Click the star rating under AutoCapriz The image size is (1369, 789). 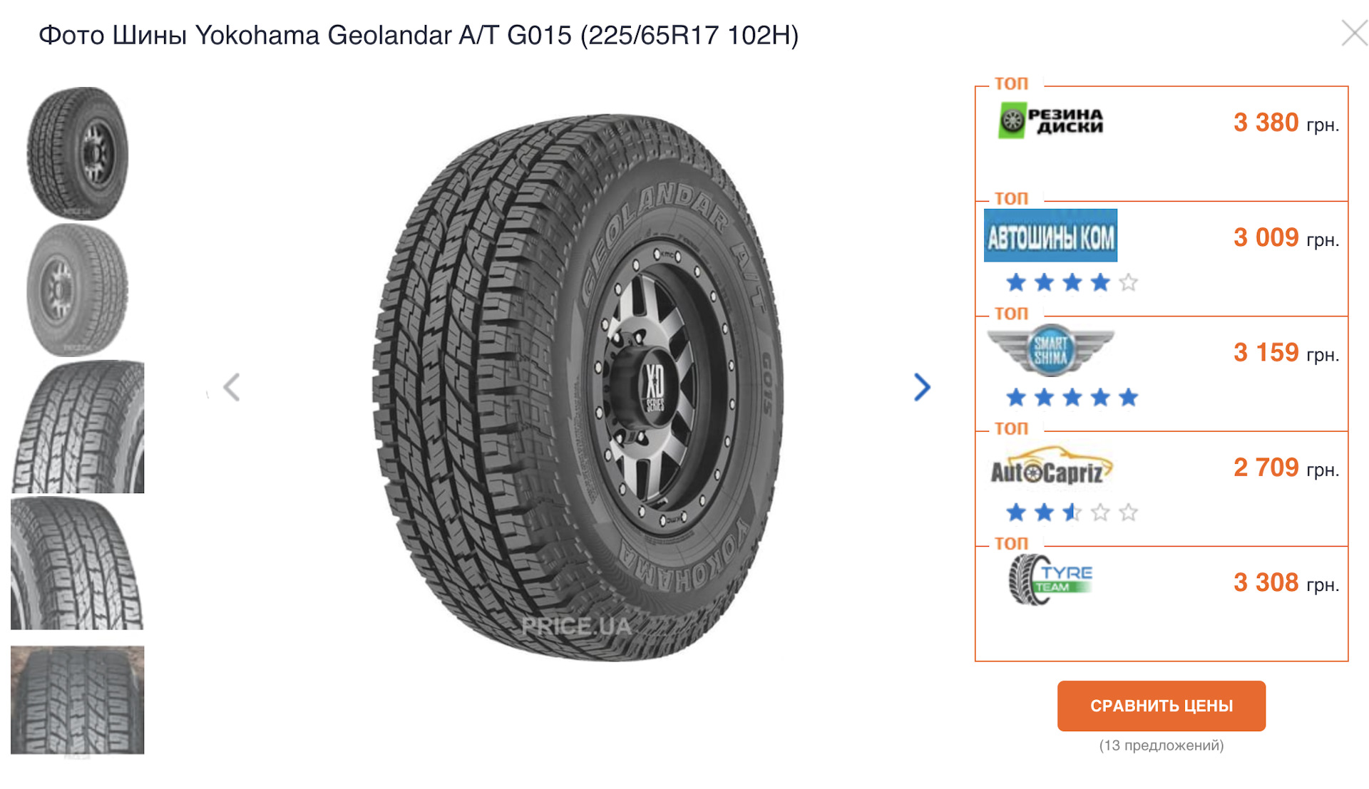1072,512
